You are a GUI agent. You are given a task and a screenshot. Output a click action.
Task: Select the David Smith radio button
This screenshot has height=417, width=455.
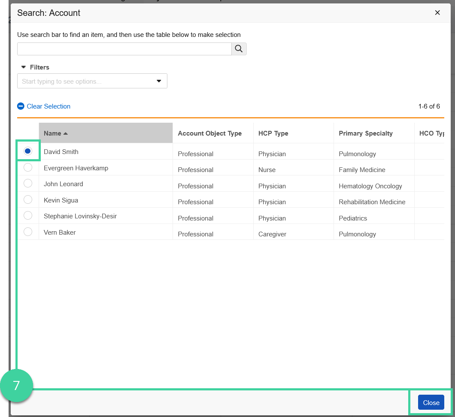coord(27,151)
